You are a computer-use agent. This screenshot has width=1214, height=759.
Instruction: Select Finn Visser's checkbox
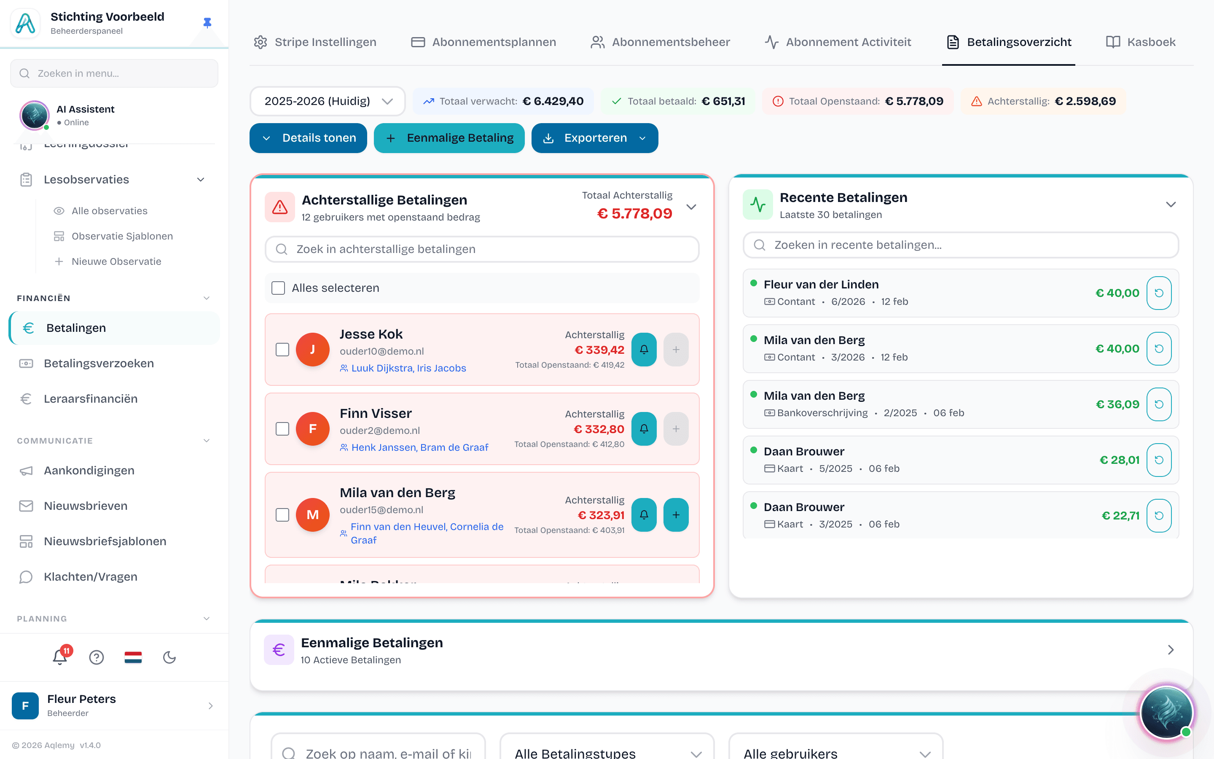click(x=282, y=429)
